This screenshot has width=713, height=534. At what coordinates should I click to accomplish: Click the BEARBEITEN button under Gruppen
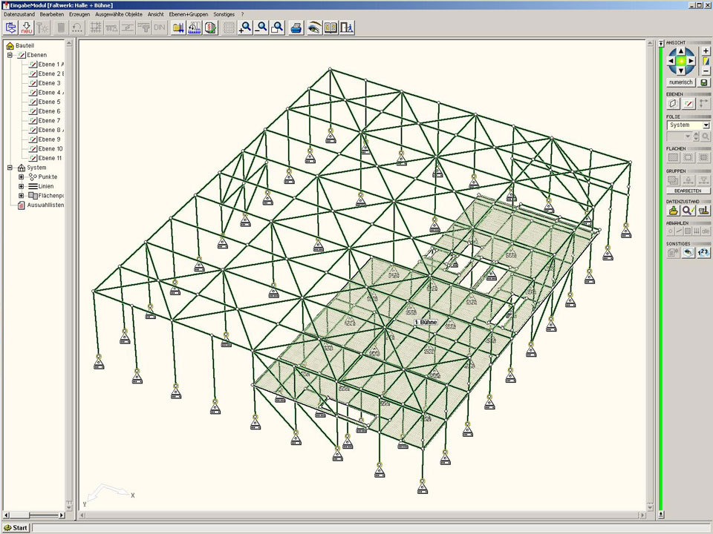click(688, 191)
